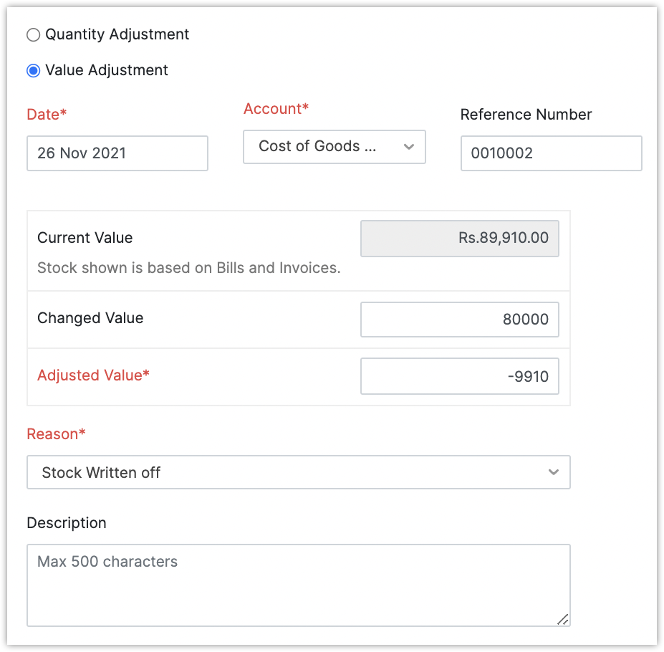This screenshot has width=664, height=652.
Task: Click the red Account* field label
Action: (x=276, y=109)
